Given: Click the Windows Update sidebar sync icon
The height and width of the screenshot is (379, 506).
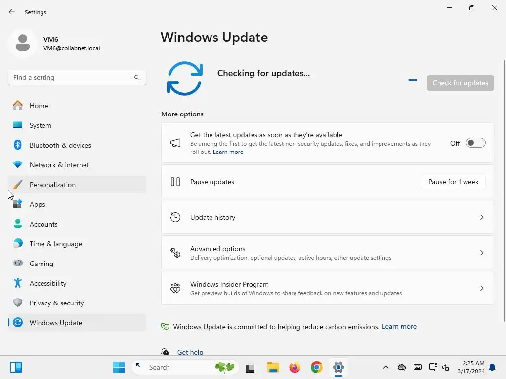Looking at the screenshot, I should pos(18,322).
